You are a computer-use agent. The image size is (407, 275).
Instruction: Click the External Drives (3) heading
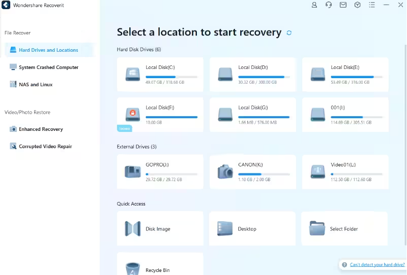click(x=136, y=147)
